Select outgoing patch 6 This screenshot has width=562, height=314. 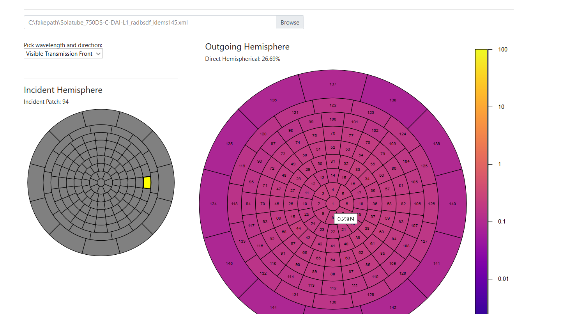pyautogui.click(x=347, y=204)
